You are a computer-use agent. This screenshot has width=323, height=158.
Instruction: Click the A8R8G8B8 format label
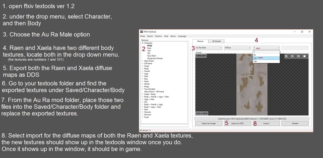pos(201,56)
